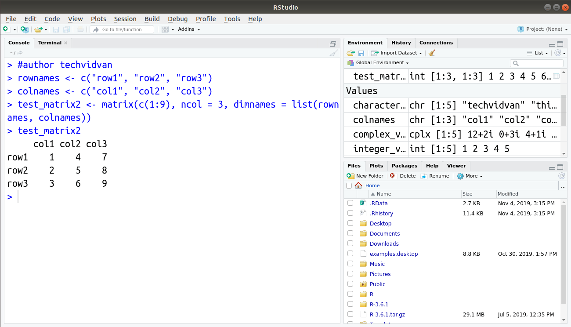Open the Project (None) dropdown

click(543, 29)
